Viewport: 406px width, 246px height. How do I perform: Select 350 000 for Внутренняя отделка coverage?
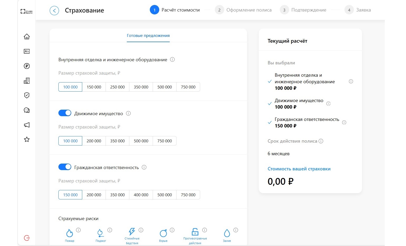(141, 87)
